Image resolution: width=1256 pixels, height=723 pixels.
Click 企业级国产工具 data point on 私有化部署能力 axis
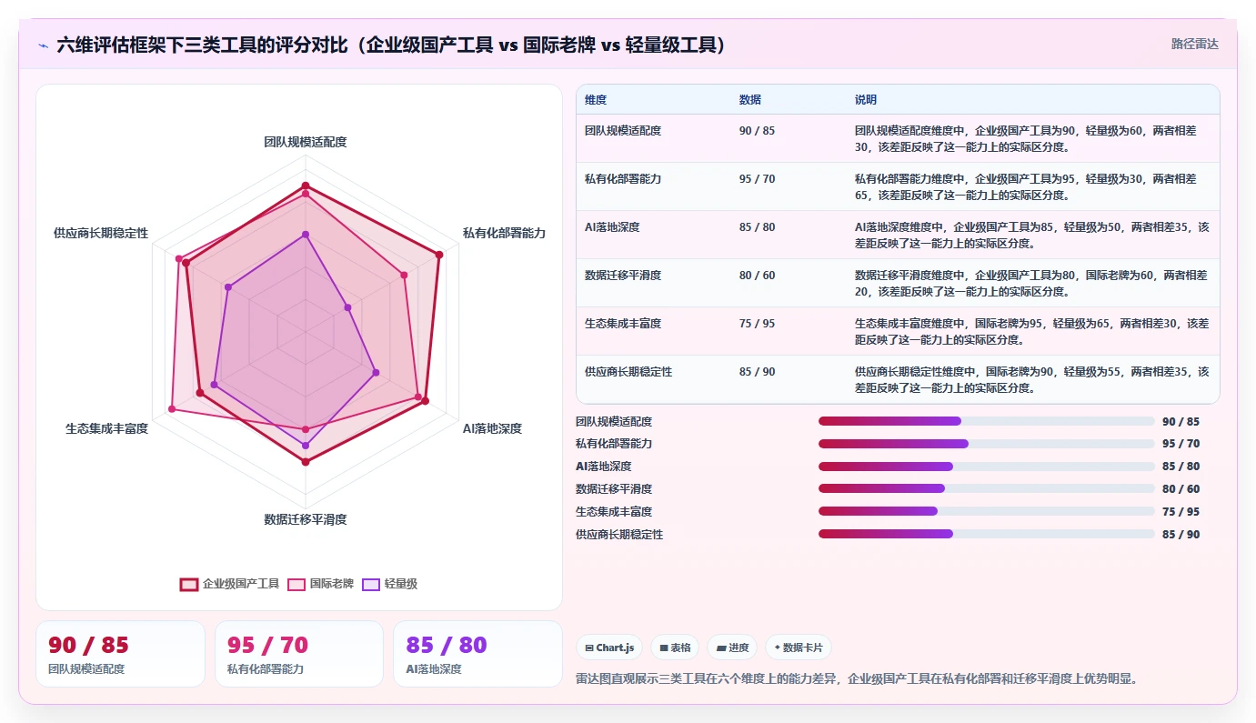pos(439,255)
